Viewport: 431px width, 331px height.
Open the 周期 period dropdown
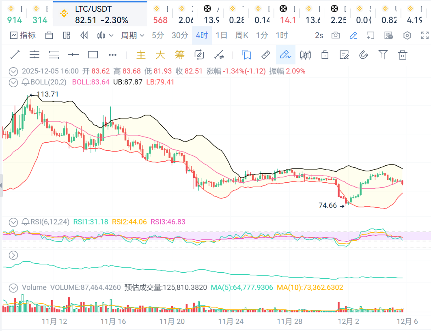[132, 36]
